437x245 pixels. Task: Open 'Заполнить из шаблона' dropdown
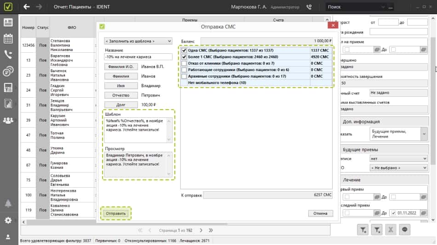138,41
